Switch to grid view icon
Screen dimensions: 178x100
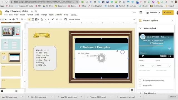[x=16, y=91]
